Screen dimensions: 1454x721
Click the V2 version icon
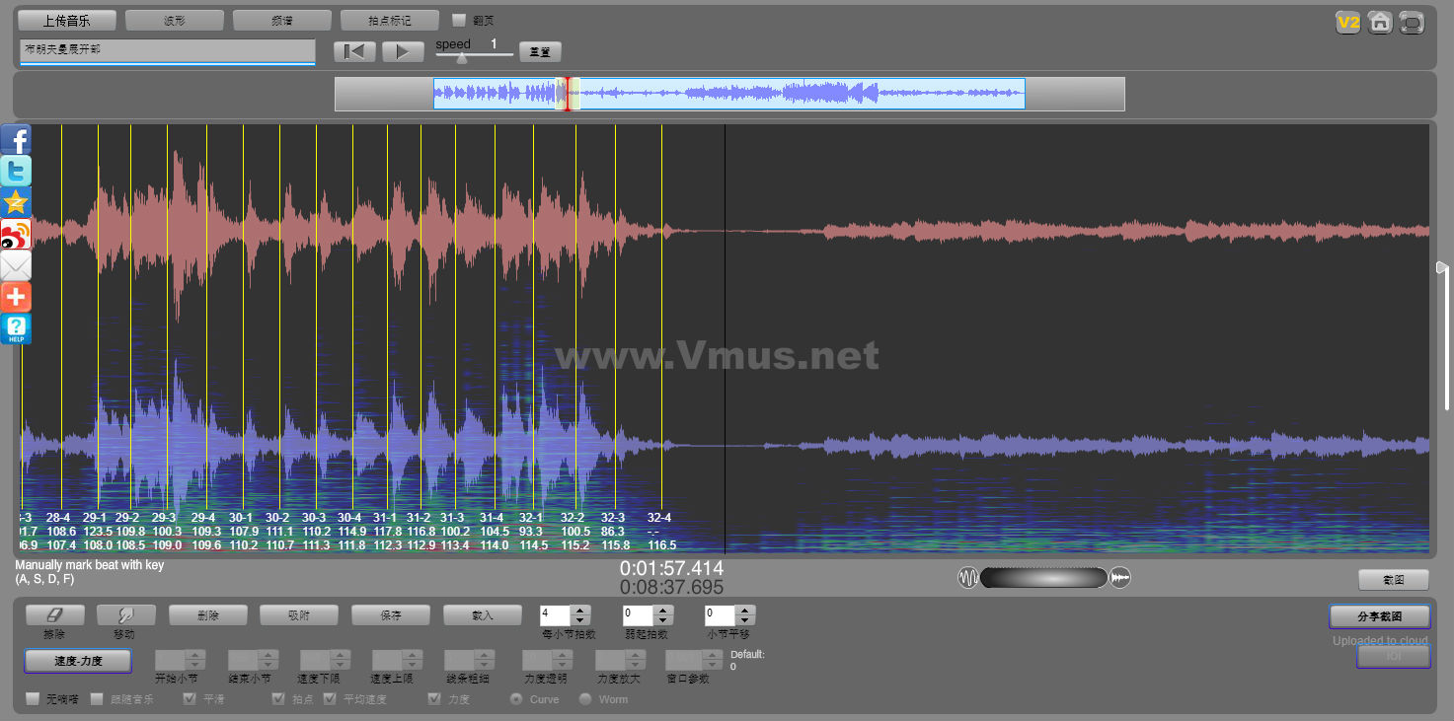(1347, 22)
